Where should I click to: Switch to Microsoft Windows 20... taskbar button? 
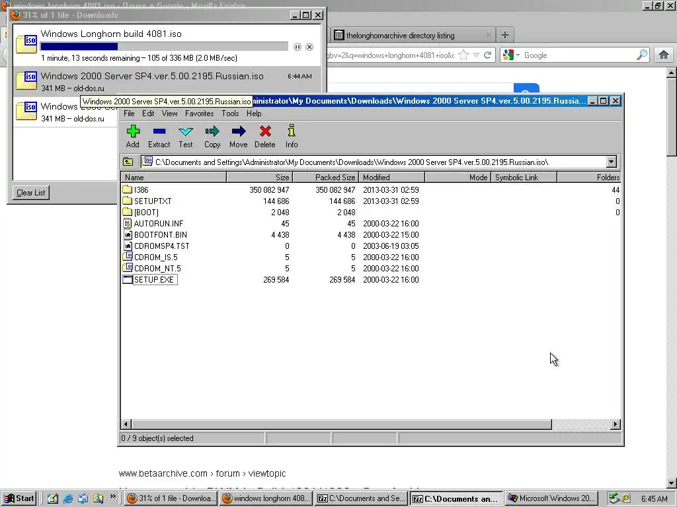tap(552, 498)
